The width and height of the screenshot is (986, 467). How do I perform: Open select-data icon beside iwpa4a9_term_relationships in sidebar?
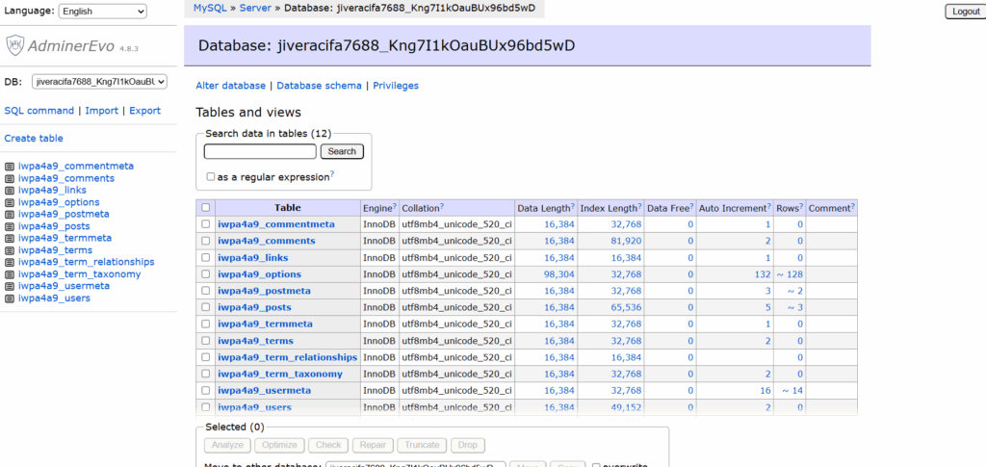(10, 262)
